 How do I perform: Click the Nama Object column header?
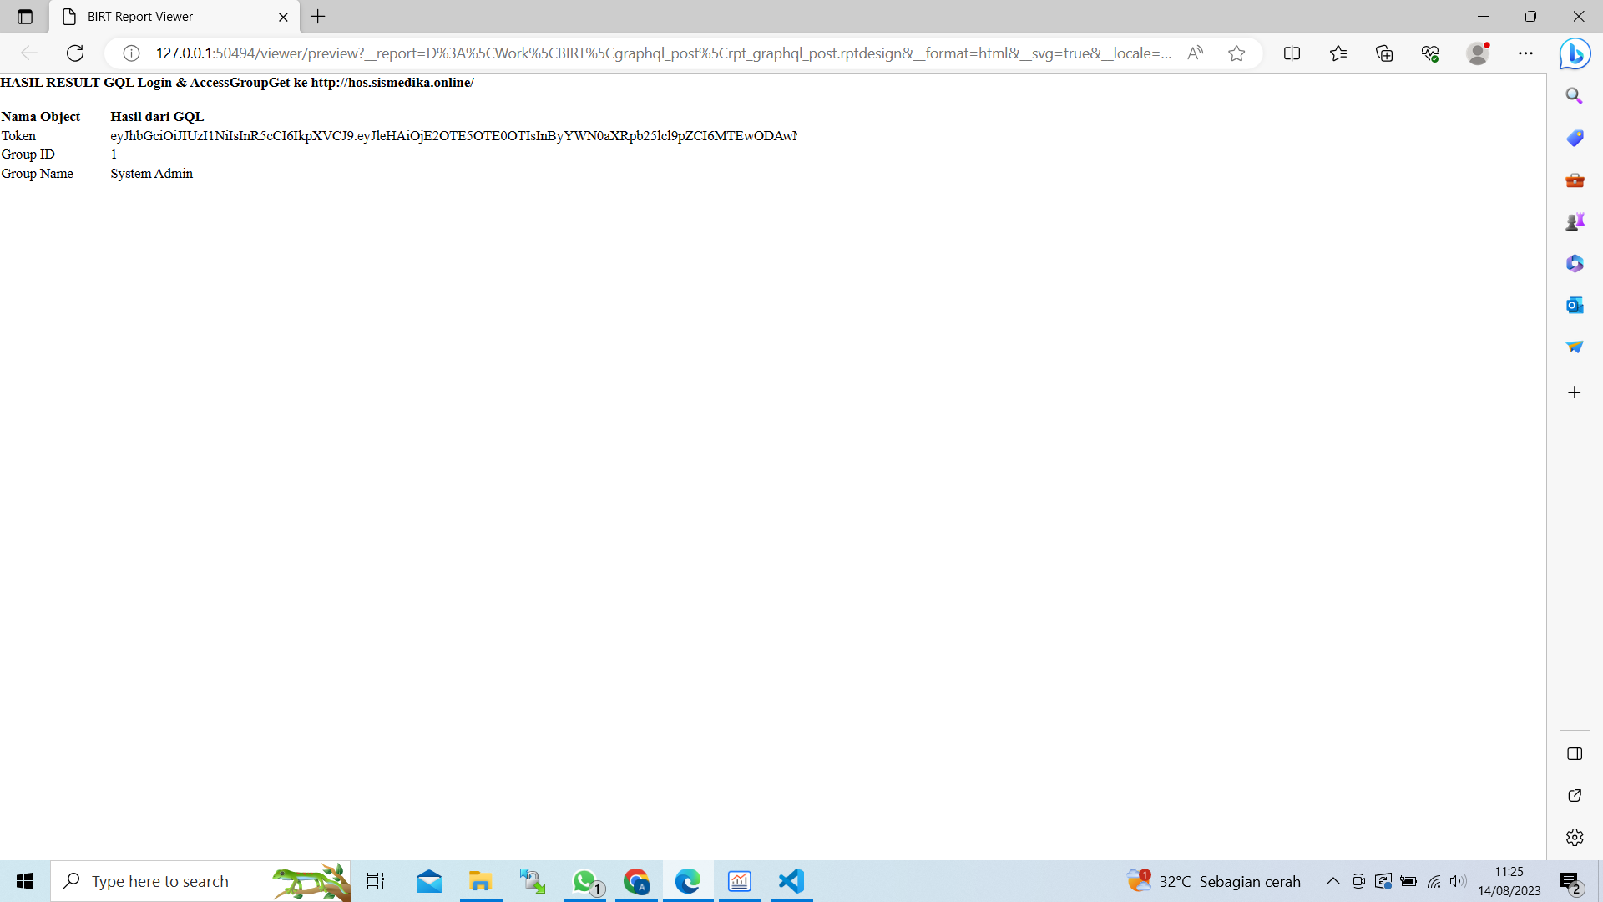click(x=41, y=117)
